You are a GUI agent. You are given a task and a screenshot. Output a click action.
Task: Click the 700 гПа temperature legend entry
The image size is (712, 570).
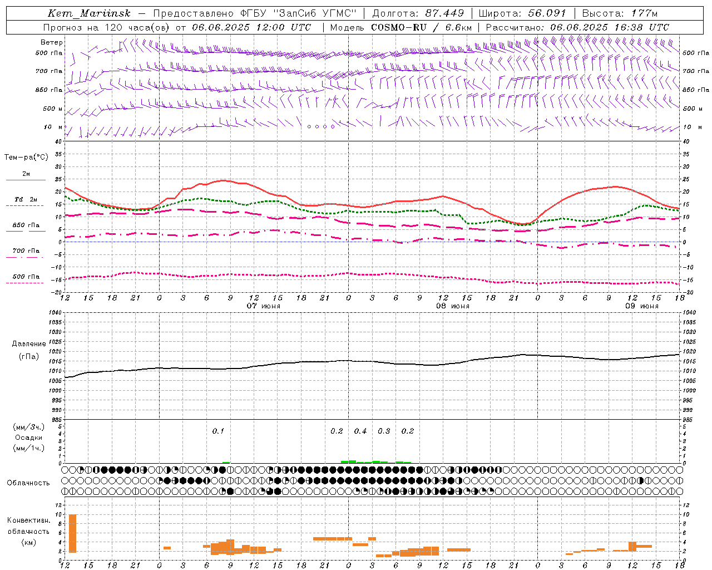[x=26, y=253]
